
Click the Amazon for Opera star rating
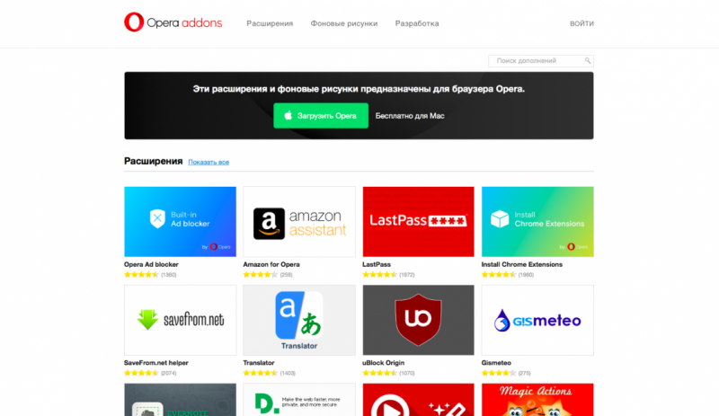click(x=260, y=275)
